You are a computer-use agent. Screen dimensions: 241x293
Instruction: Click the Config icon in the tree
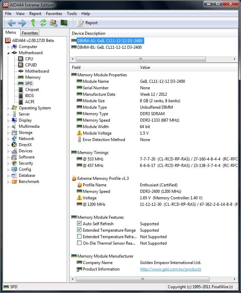(14, 169)
